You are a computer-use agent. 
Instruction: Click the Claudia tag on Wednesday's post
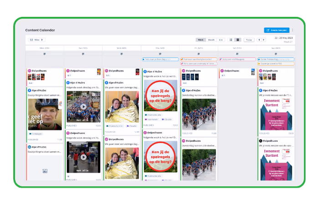point(132,126)
